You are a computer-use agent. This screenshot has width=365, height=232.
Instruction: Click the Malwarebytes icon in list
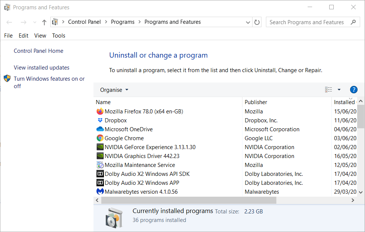tap(100, 191)
